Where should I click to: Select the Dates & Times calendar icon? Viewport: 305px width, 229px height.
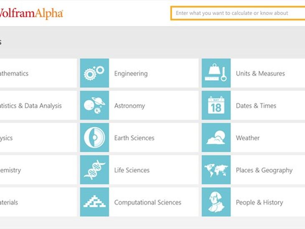pos(216,105)
